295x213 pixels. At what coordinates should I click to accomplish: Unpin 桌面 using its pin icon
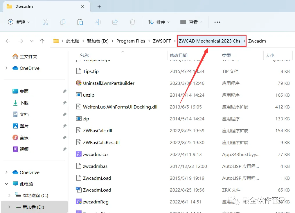(x=64, y=91)
